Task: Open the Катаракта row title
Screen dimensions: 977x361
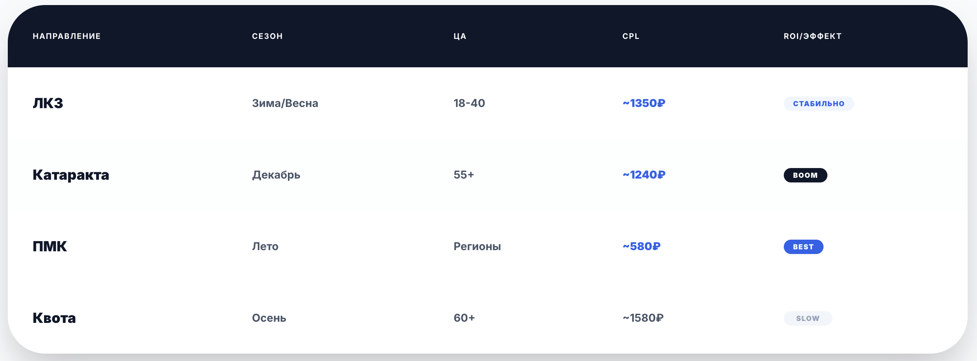Action: click(71, 175)
